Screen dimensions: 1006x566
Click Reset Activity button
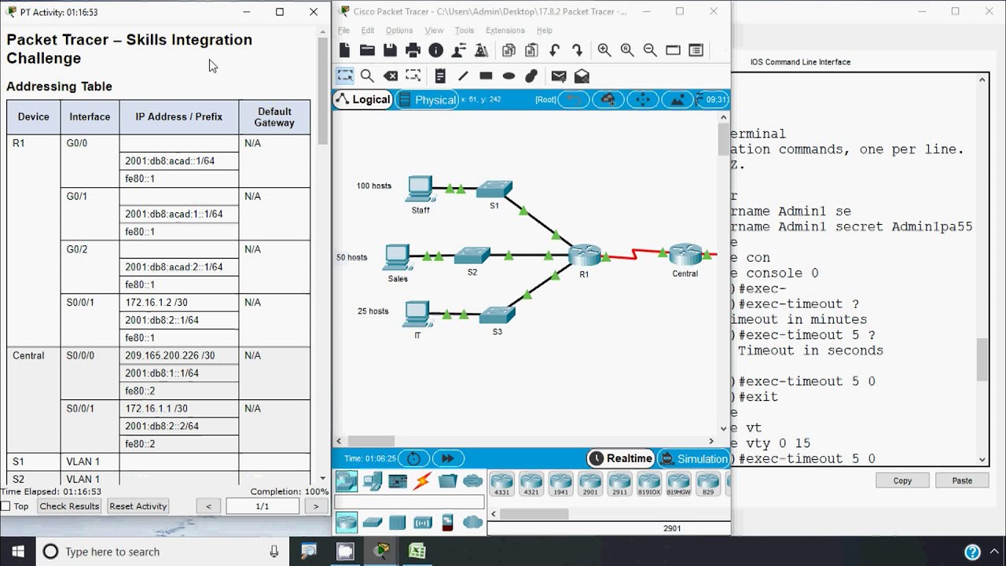click(138, 506)
